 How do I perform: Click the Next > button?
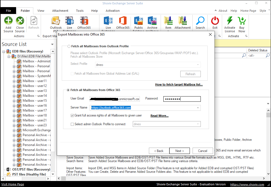pyautogui.click(x=179, y=151)
